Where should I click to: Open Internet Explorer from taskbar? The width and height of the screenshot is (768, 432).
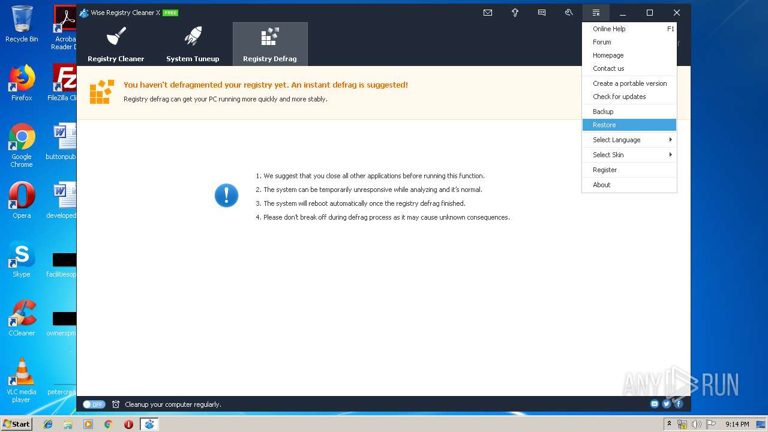[48, 424]
